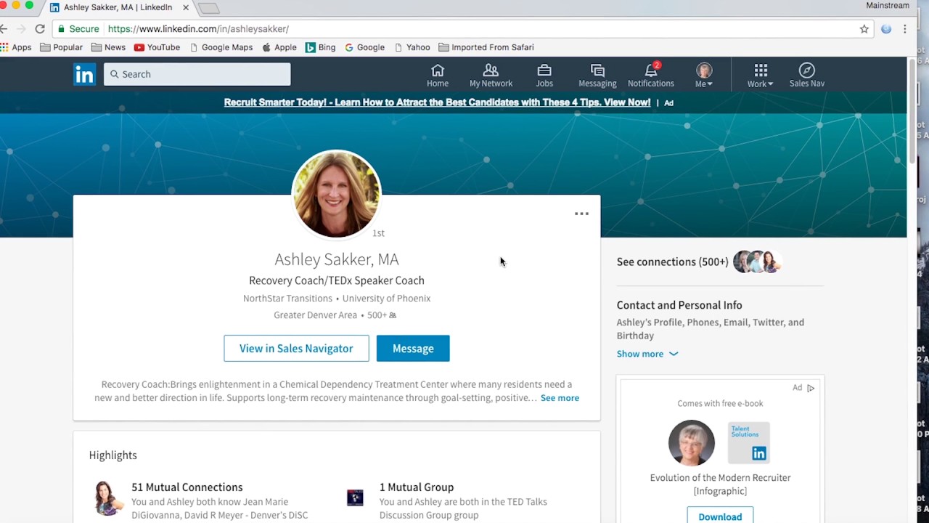Open the LinkedIn logo home icon
Screen dimensions: 929x523
click(x=84, y=74)
